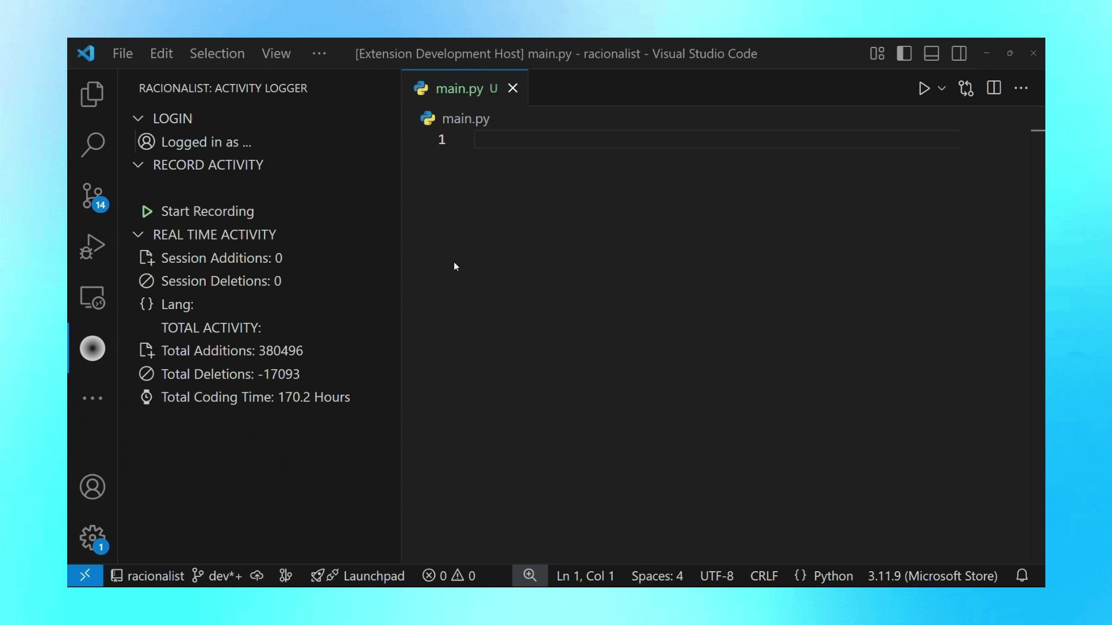Viewport: 1112px width, 625px height.
Task: Collapse the LOGIN section
Action: [138, 118]
